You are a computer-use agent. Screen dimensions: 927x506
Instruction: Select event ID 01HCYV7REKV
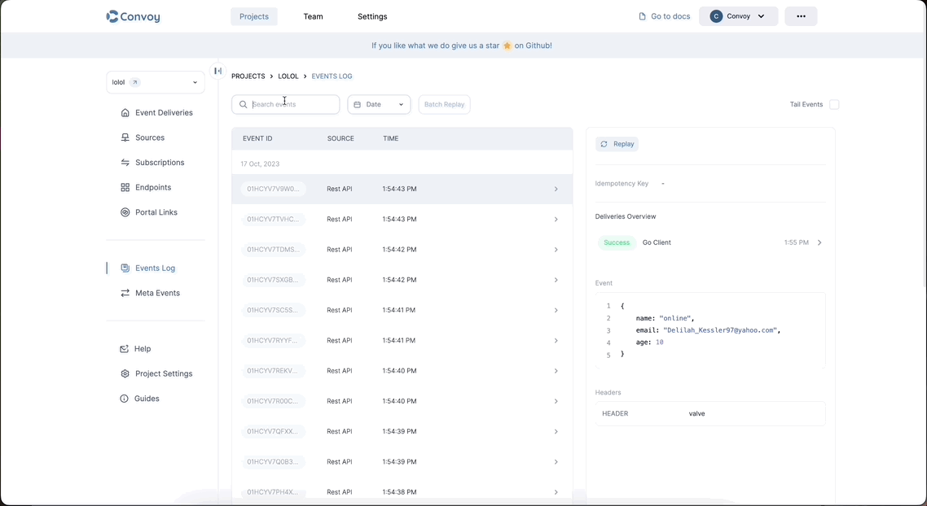(x=273, y=371)
